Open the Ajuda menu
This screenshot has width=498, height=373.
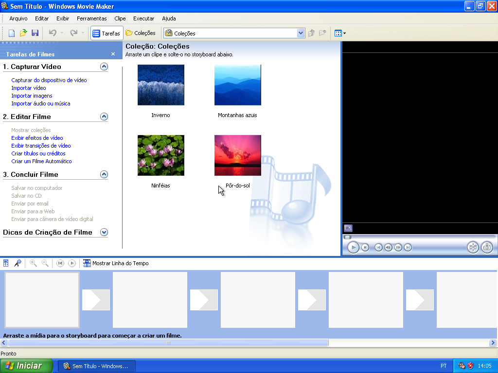(x=169, y=18)
